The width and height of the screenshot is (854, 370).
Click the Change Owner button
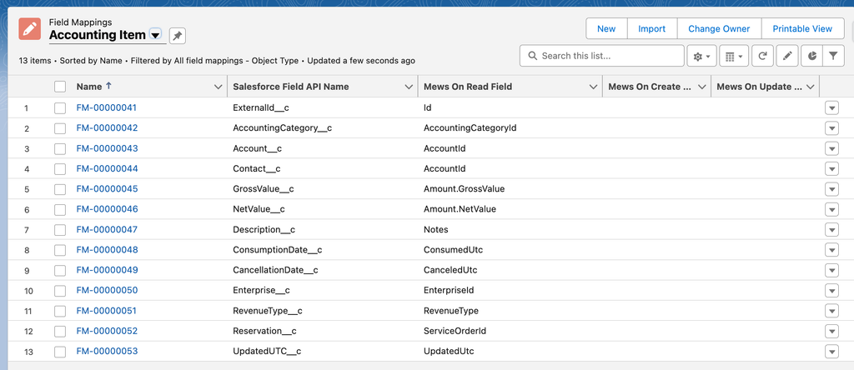point(719,29)
